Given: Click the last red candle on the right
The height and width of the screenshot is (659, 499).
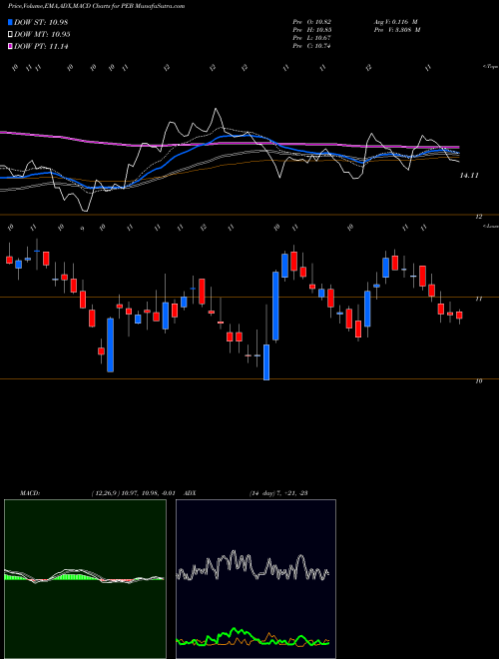Looking at the screenshot, I should point(459,316).
